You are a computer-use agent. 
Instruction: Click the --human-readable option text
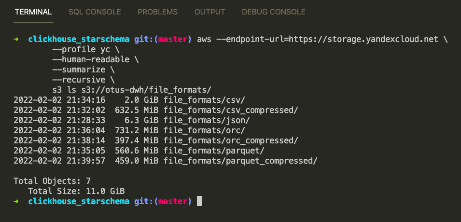(x=91, y=59)
